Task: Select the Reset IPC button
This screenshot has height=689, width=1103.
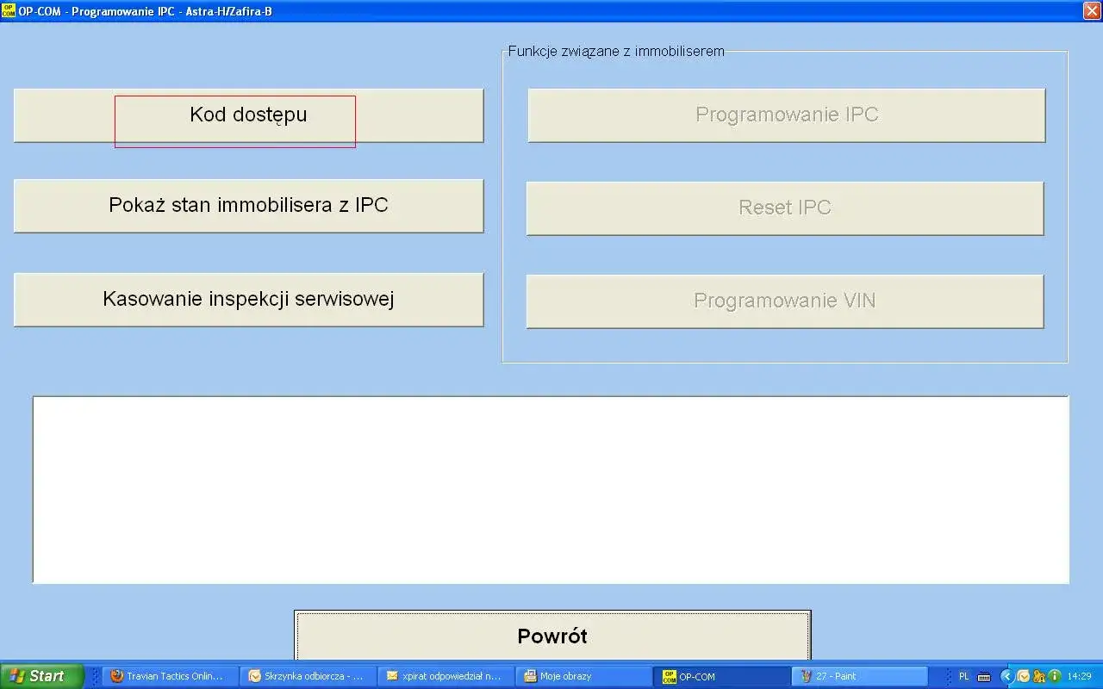Action: (x=784, y=208)
